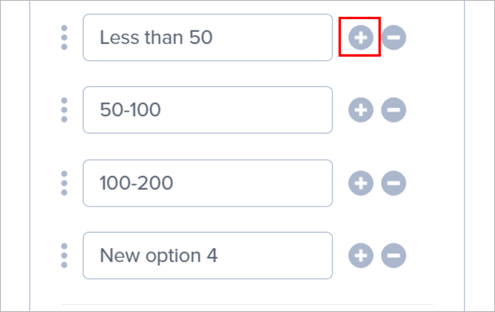Grab drag handle beside 'Less than 50'
This screenshot has width=495, height=312.
pyautogui.click(x=64, y=38)
